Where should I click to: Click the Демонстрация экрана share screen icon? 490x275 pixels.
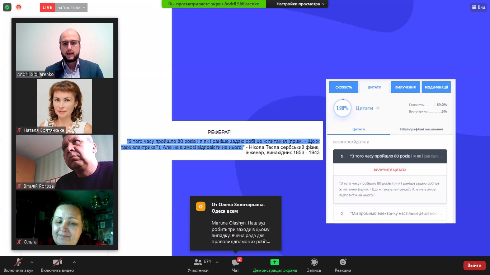click(275, 262)
